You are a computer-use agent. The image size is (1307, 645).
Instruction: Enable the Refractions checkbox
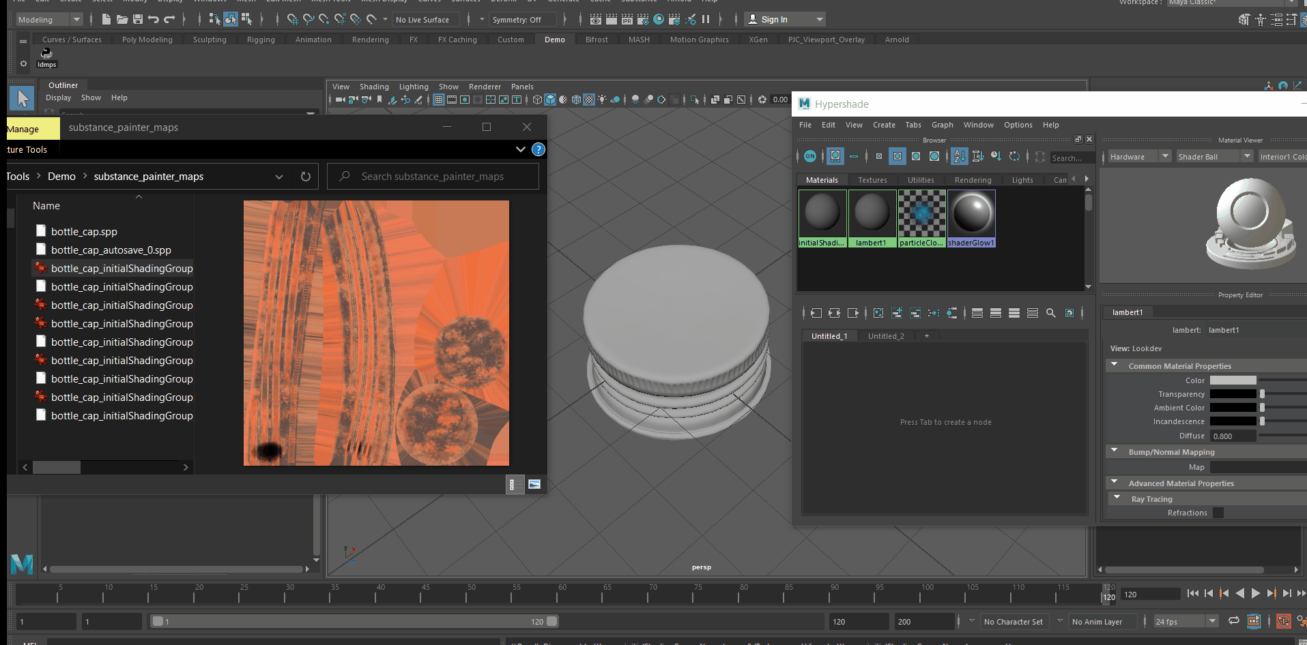pyautogui.click(x=1218, y=513)
